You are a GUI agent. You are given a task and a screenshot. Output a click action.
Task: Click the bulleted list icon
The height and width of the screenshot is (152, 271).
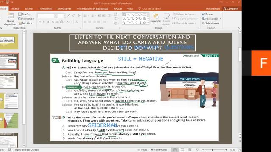[86, 16]
